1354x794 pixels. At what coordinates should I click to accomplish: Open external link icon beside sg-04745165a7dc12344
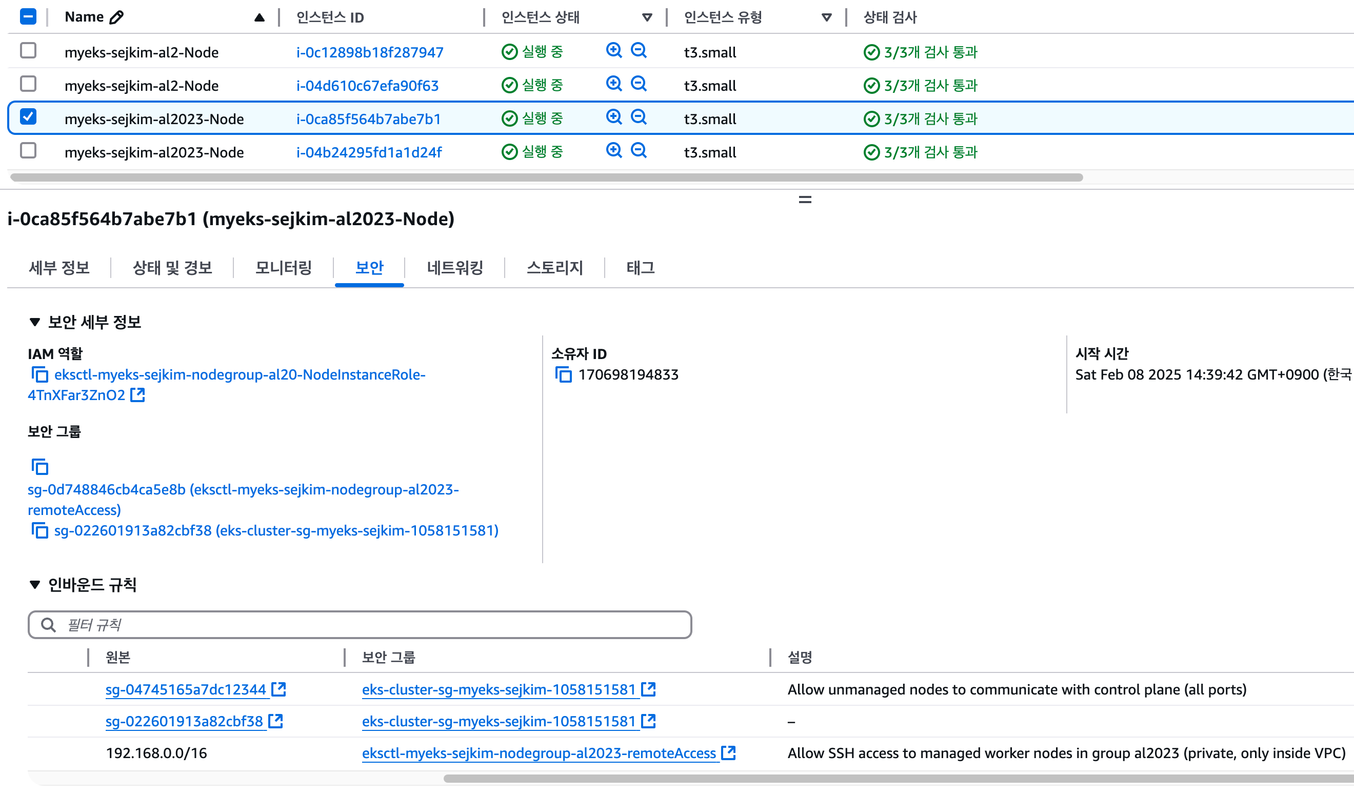click(x=278, y=689)
